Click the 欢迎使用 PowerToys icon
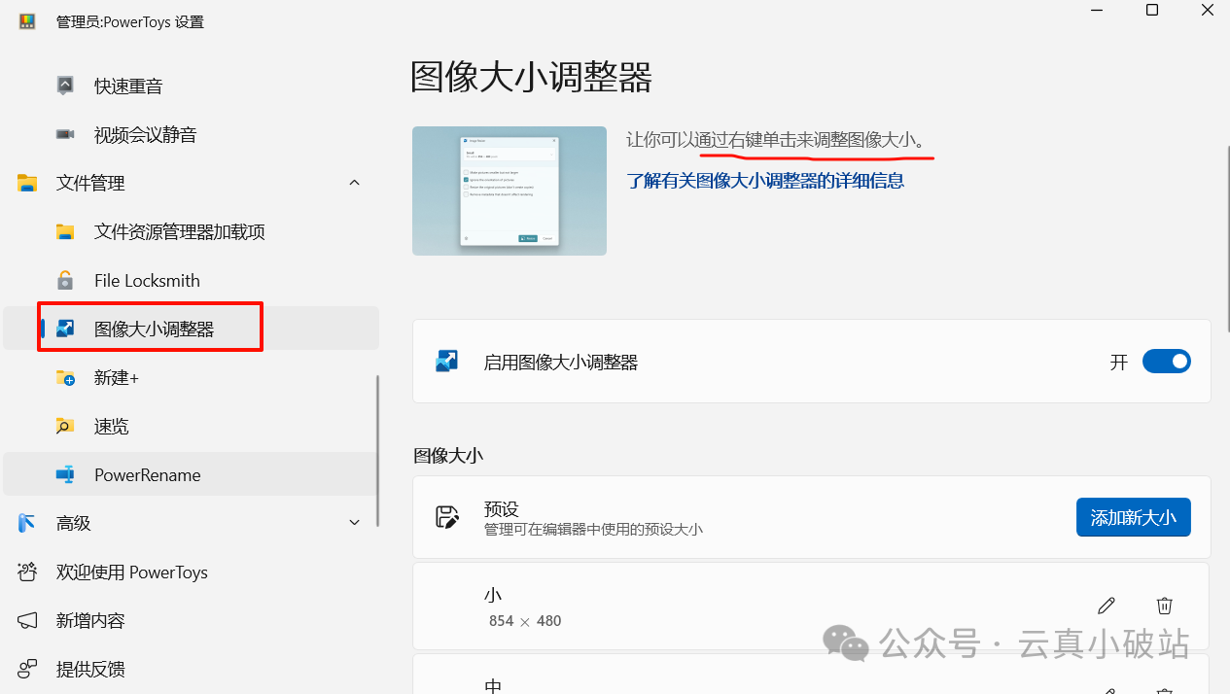 tap(27, 572)
